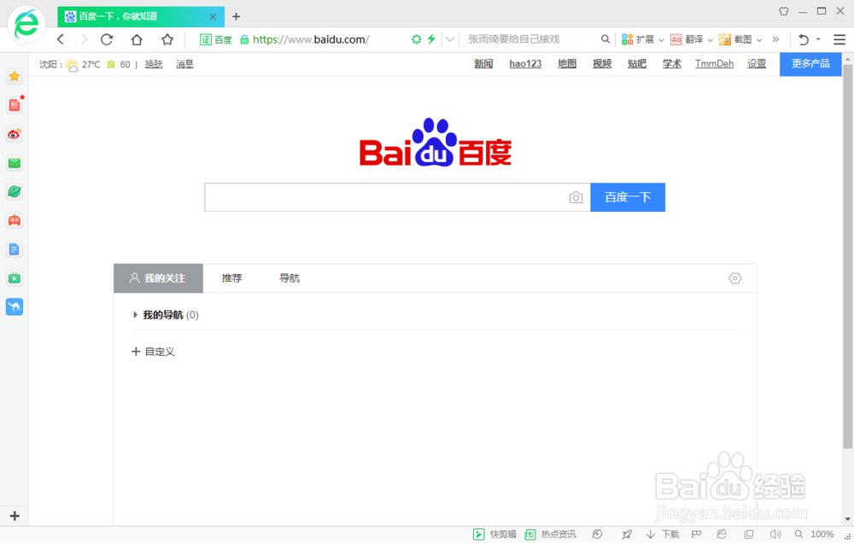The width and height of the screenshot is (854, 543).
Task: Click the 百度一下 search button
Action: (628, 197)
